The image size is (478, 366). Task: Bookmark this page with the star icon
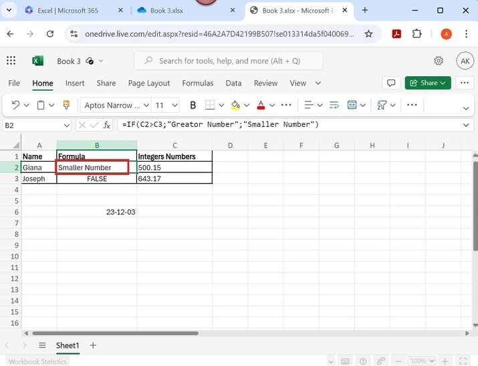coord(368,34)
